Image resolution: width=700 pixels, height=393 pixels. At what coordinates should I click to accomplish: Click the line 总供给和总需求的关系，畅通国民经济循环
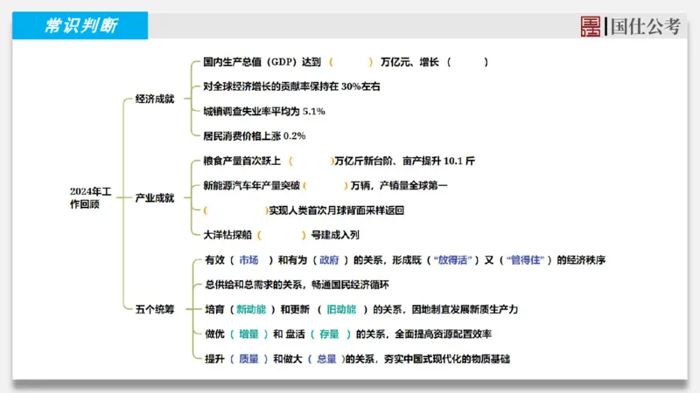(297, 285)
